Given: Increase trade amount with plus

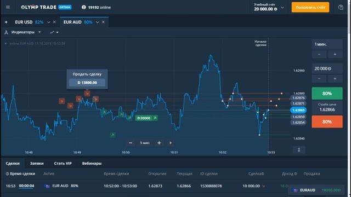Looking at the screenshot, I should tap(335, 79).
